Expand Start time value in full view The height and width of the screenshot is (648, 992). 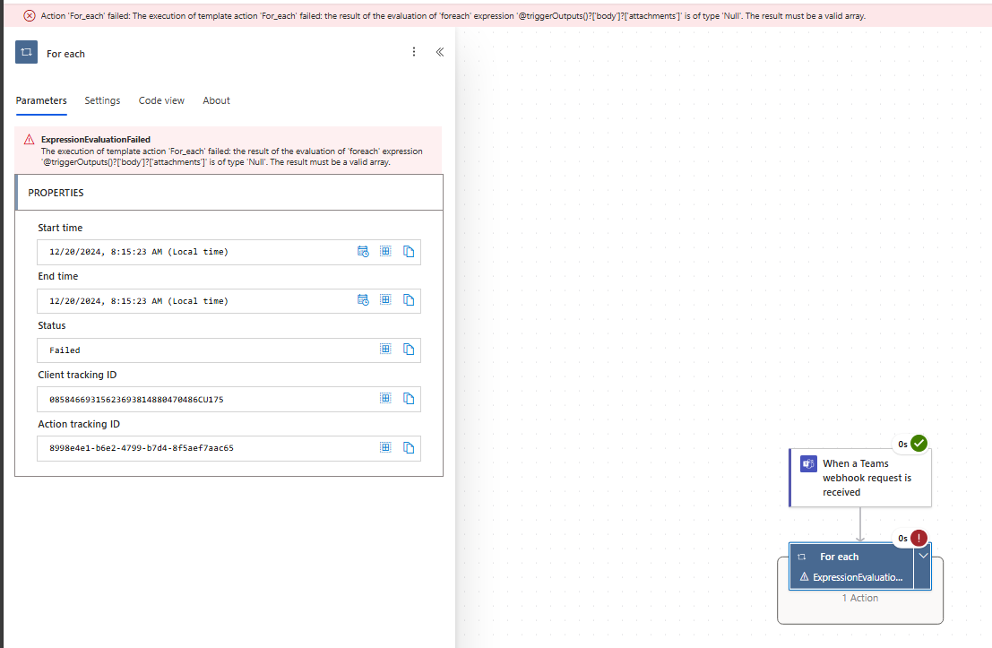pos(385,251)
